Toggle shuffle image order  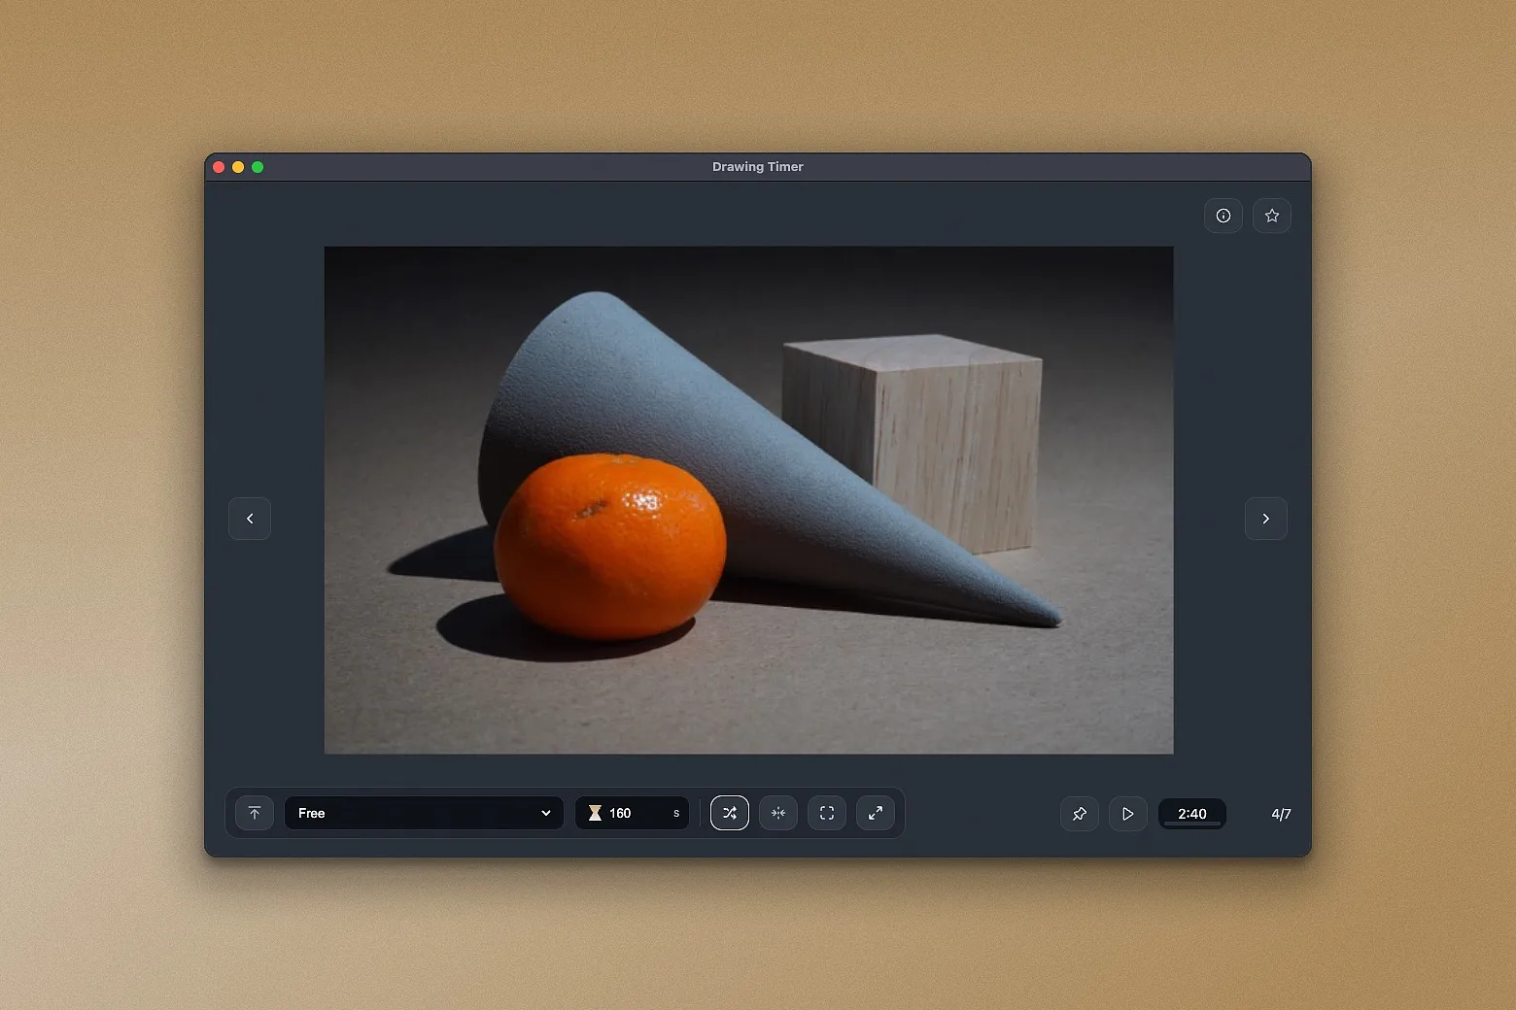coord(730,813)
